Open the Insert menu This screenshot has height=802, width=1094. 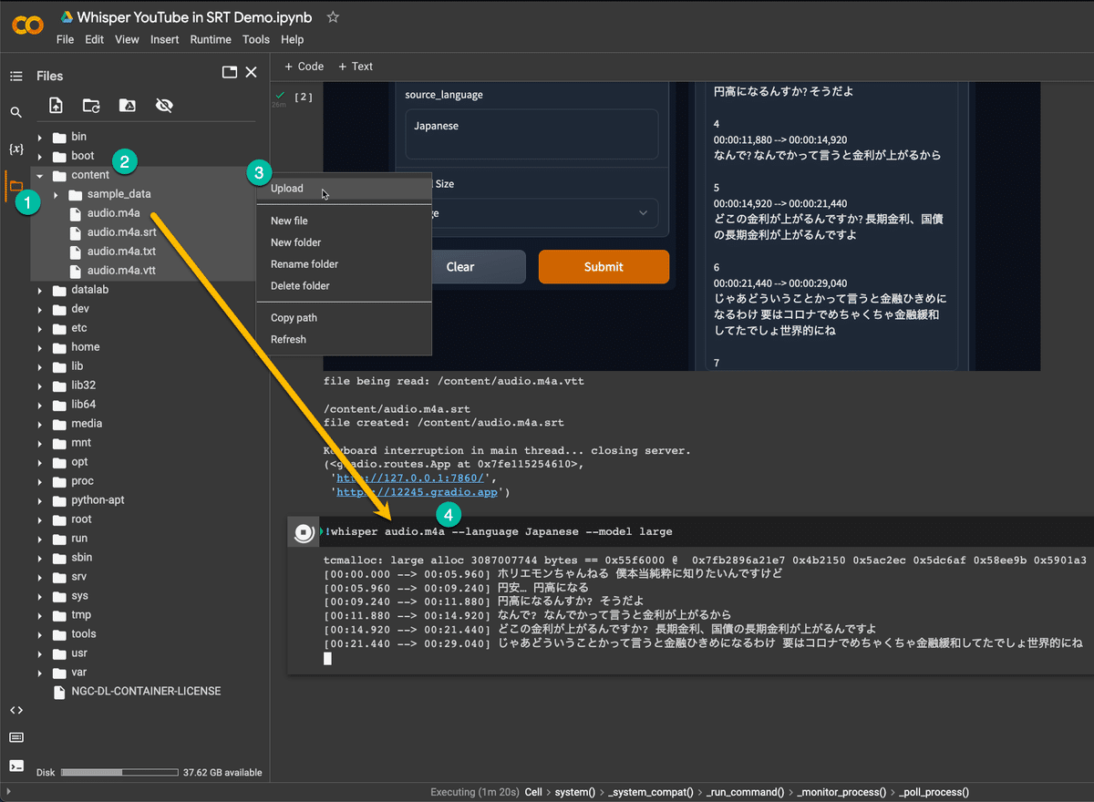coord(165,40)
